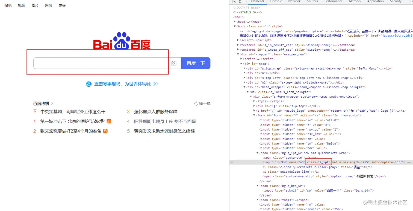Collapse the s_form_wrapper div node
The width and height of the screenshot is (413, 211).
251,96
